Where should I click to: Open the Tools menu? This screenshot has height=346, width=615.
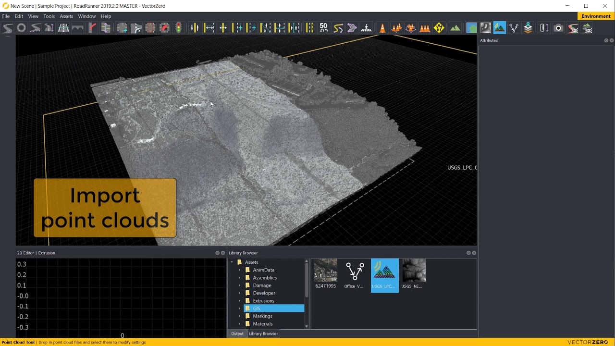click(x=49, y=16)
